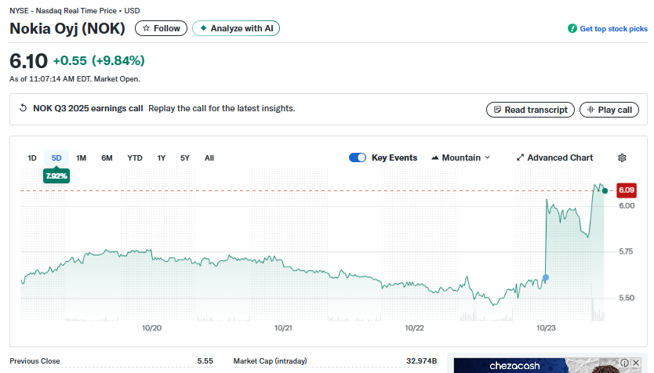Click the red 6.09 price label
Screen dimensions: 654x373
(626, 190)
